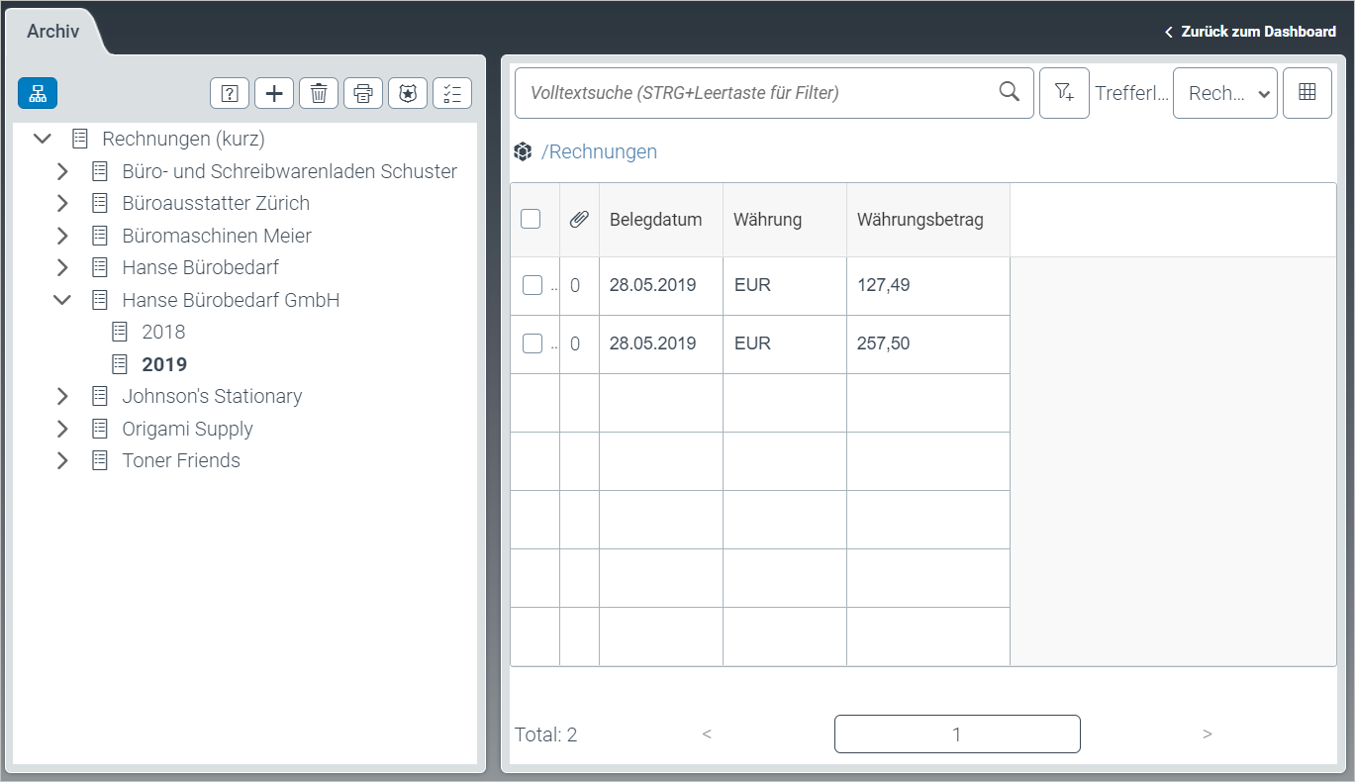Open the help question mark icon

pos(230,93)
